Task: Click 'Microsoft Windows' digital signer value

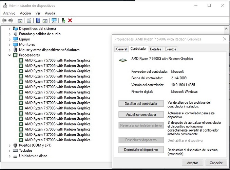Action: 184,91
